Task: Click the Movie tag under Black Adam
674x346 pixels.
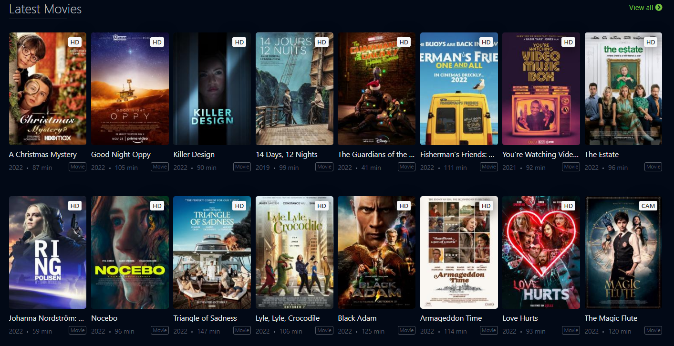Action: [407, 330]
